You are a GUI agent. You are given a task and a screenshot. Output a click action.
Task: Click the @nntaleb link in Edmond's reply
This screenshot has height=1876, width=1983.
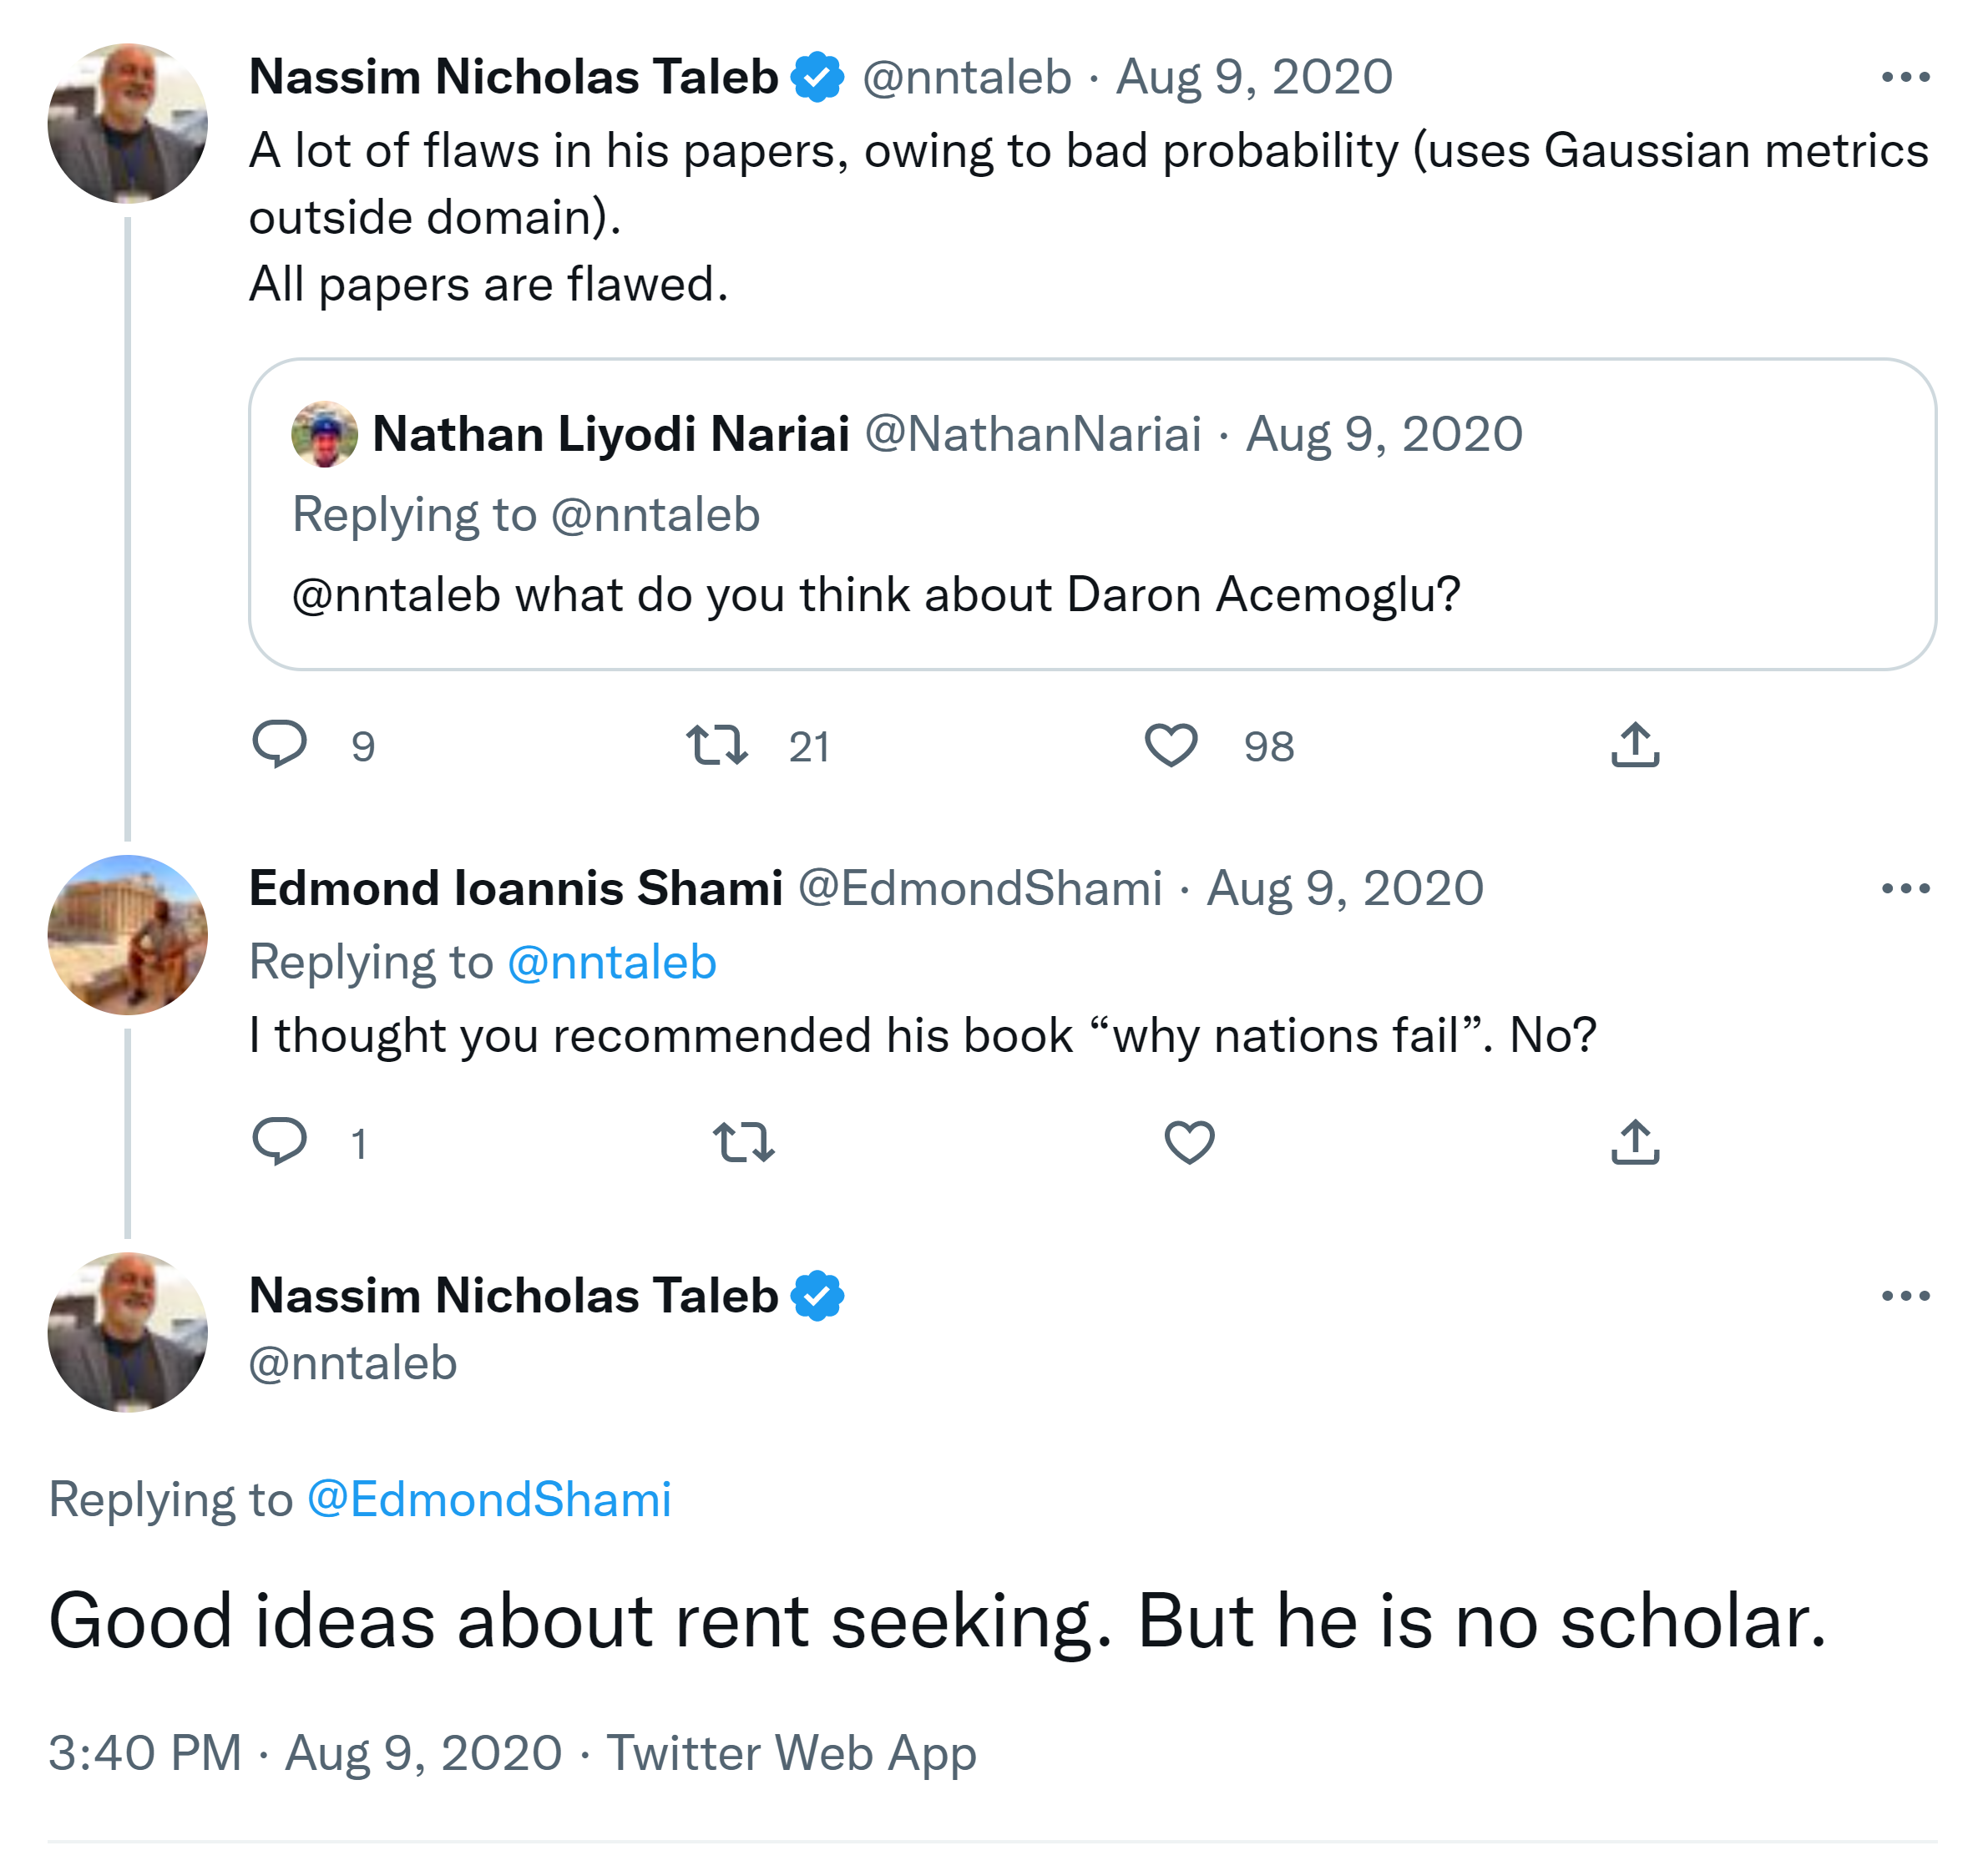click(612, 962)
